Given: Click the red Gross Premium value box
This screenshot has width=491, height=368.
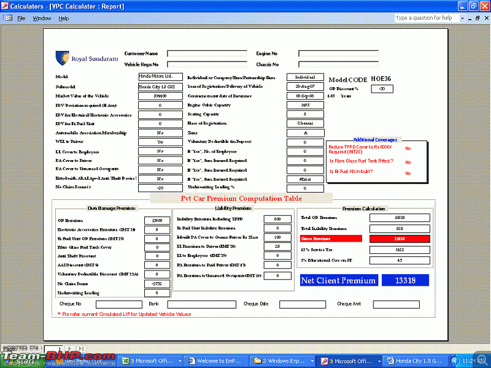Looking at the screenshot, I should pos(400,239).
